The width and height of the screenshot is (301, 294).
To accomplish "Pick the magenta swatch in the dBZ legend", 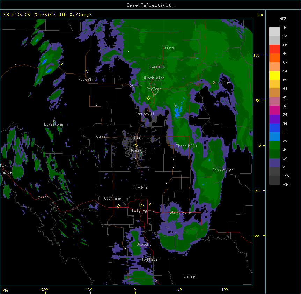I will tap(274, 110).
